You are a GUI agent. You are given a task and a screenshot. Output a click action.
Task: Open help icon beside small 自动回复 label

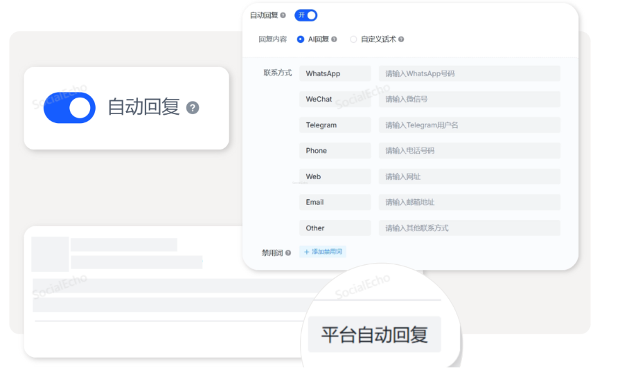[283, 15]
